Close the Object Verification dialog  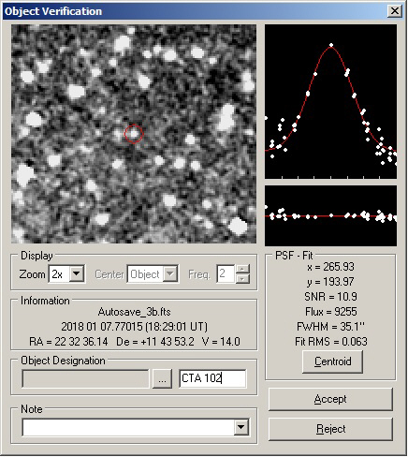click(395, 11)
